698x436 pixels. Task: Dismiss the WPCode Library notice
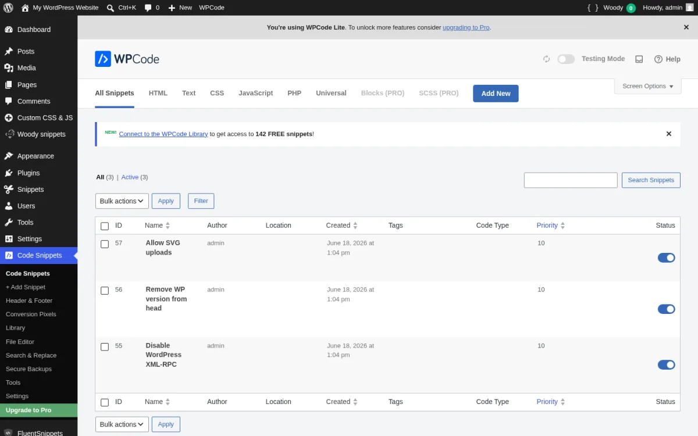coord(669,134)
